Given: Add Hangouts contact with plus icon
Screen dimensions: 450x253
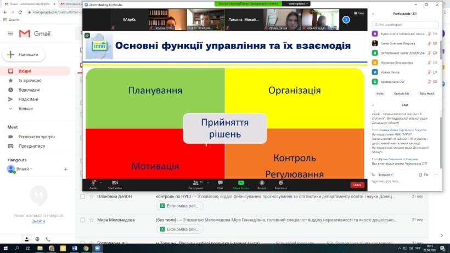Looking at the screenshot, I should (65, 170).
